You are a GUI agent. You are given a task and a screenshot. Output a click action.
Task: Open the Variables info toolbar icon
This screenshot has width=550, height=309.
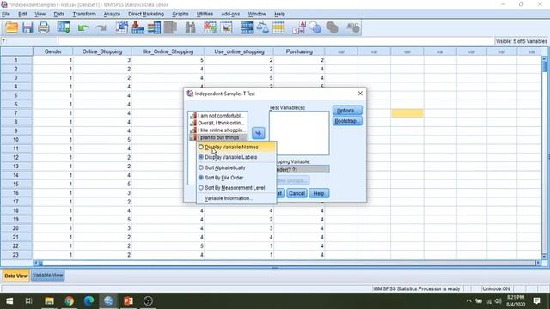pos(154,27)
